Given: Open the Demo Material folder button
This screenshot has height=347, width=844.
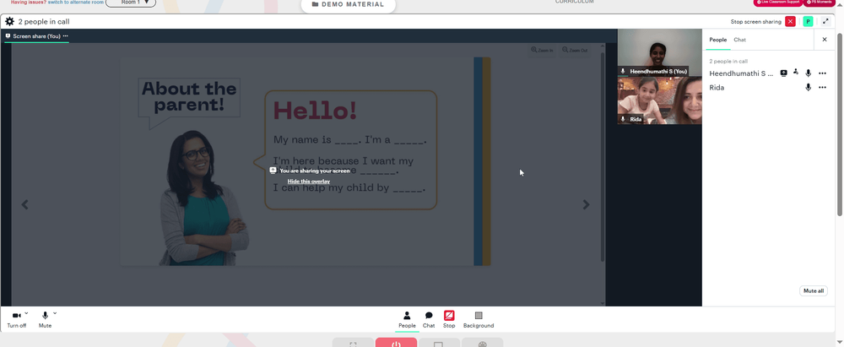Looking at the screenshot, I should (x=349, y=5).
